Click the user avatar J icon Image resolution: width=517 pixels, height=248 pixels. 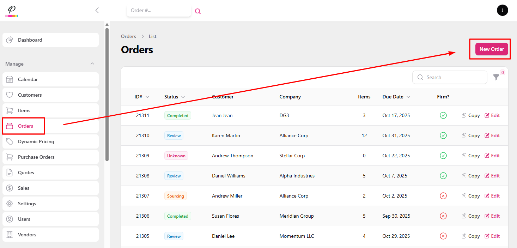(502, 10)
